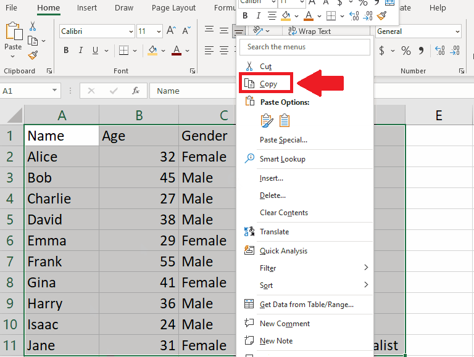
Task: Click Paste Special in context menu
Action: pos(283,140)
